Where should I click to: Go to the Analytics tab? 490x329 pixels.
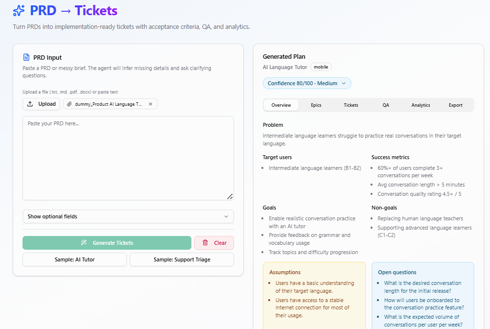420,105
